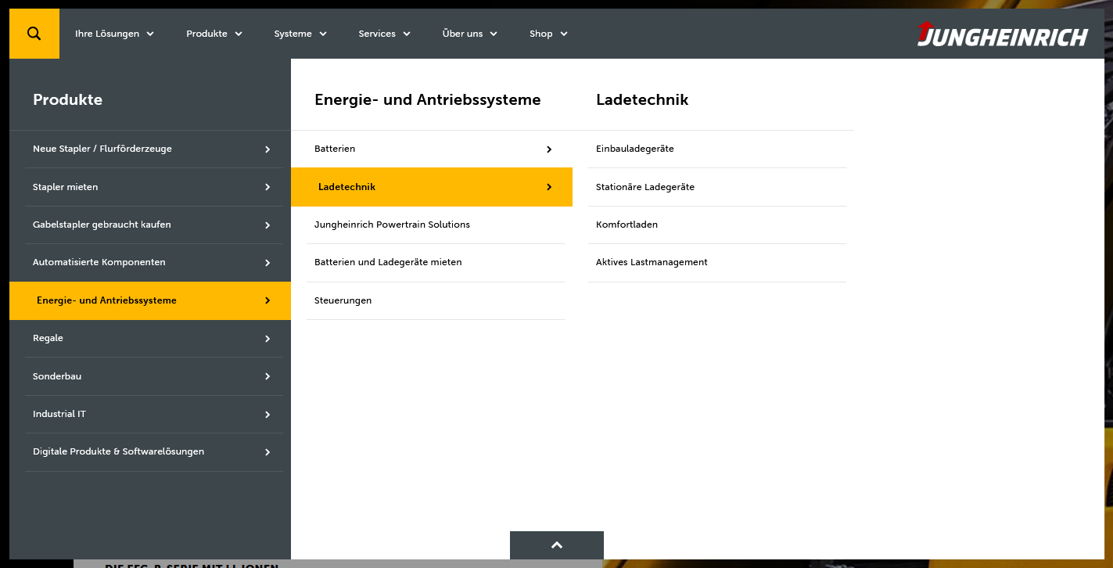Expand arrow beside Automatisierte Komponenten
1113x568 pixels.
click(x=267, y=263)
